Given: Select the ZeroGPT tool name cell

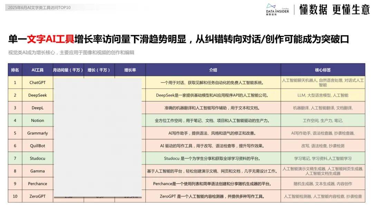Looking at the screenshot, I should point(38,196).
